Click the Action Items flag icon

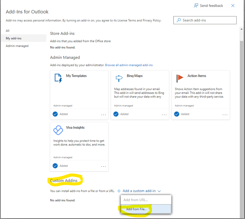pos(179,78)
